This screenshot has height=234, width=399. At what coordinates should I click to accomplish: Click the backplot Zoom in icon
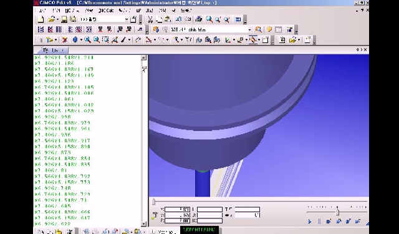tap(87, 40)
